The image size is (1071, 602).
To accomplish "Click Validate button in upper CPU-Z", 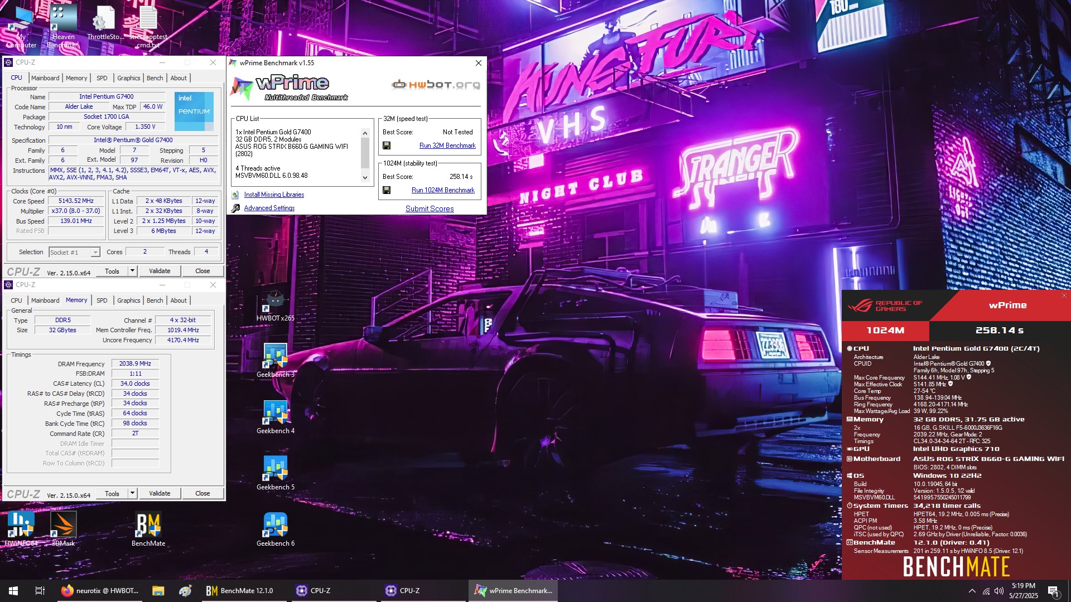I will pos(160,271).
